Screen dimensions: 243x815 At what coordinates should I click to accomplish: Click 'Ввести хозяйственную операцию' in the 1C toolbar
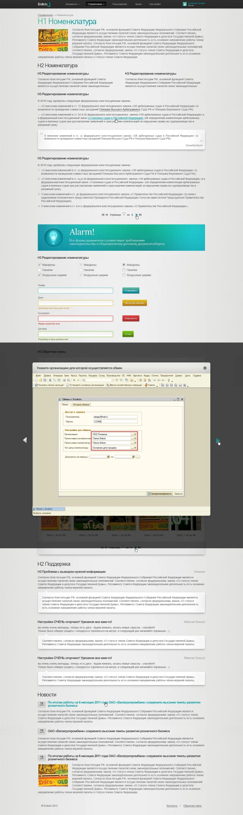(125, 385)
